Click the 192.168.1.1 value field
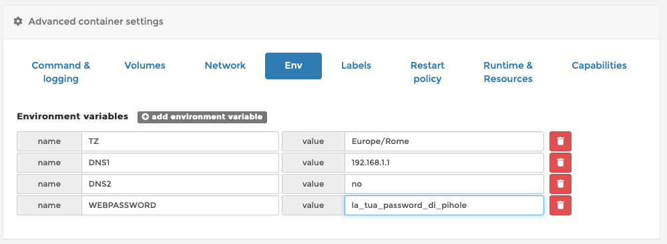The image size is (667, 244). pos(444,163)
